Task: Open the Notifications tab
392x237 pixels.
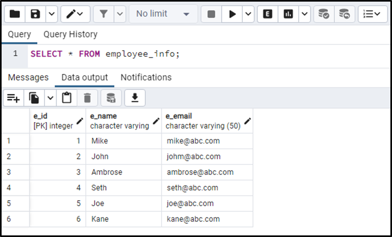Action: click(x=146, y=77)
